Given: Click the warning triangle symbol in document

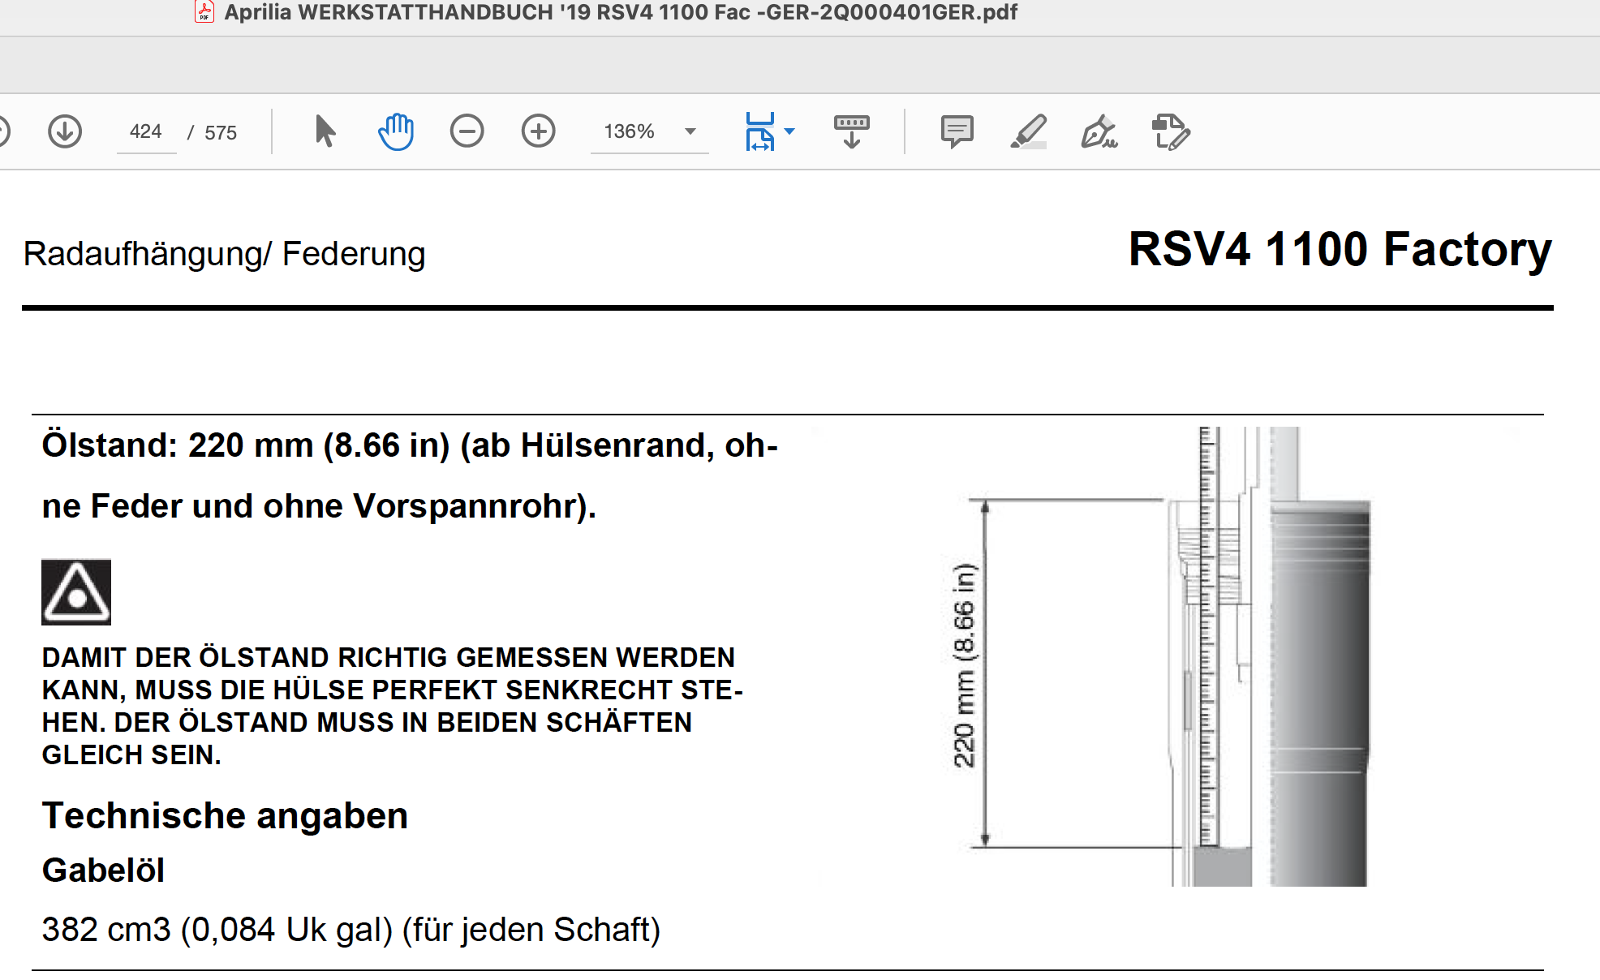Looking at the screenshot, I should pyautogui.click(x=76, y=592).
